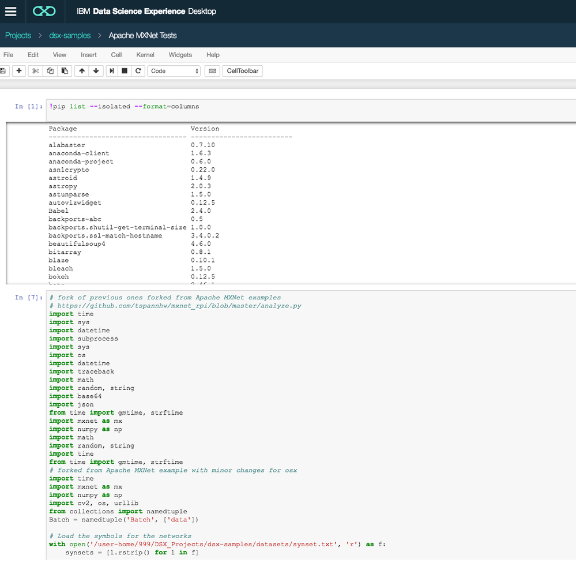Interrupt the kernel with the stop icon
Viewport: 576px width, 563px height.
coord(125,70)
